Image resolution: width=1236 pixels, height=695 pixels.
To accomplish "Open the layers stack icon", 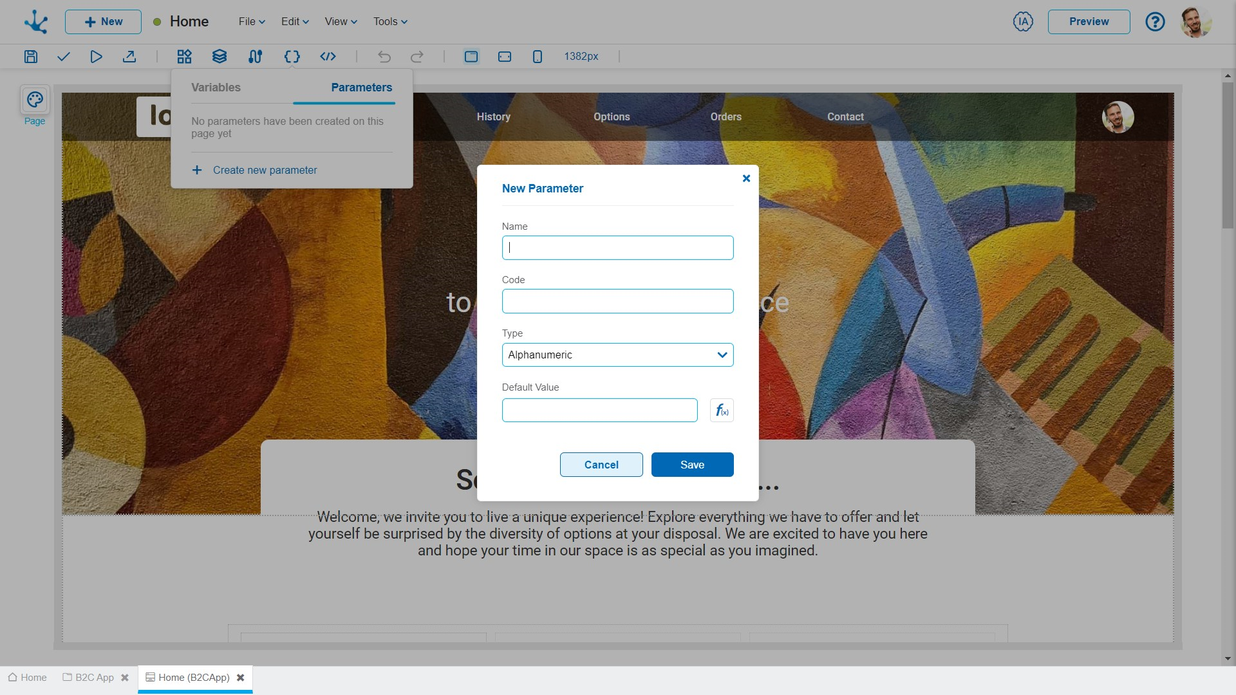I will [220, 57].
